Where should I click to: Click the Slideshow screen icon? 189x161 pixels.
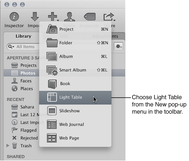tap(52, 111)
